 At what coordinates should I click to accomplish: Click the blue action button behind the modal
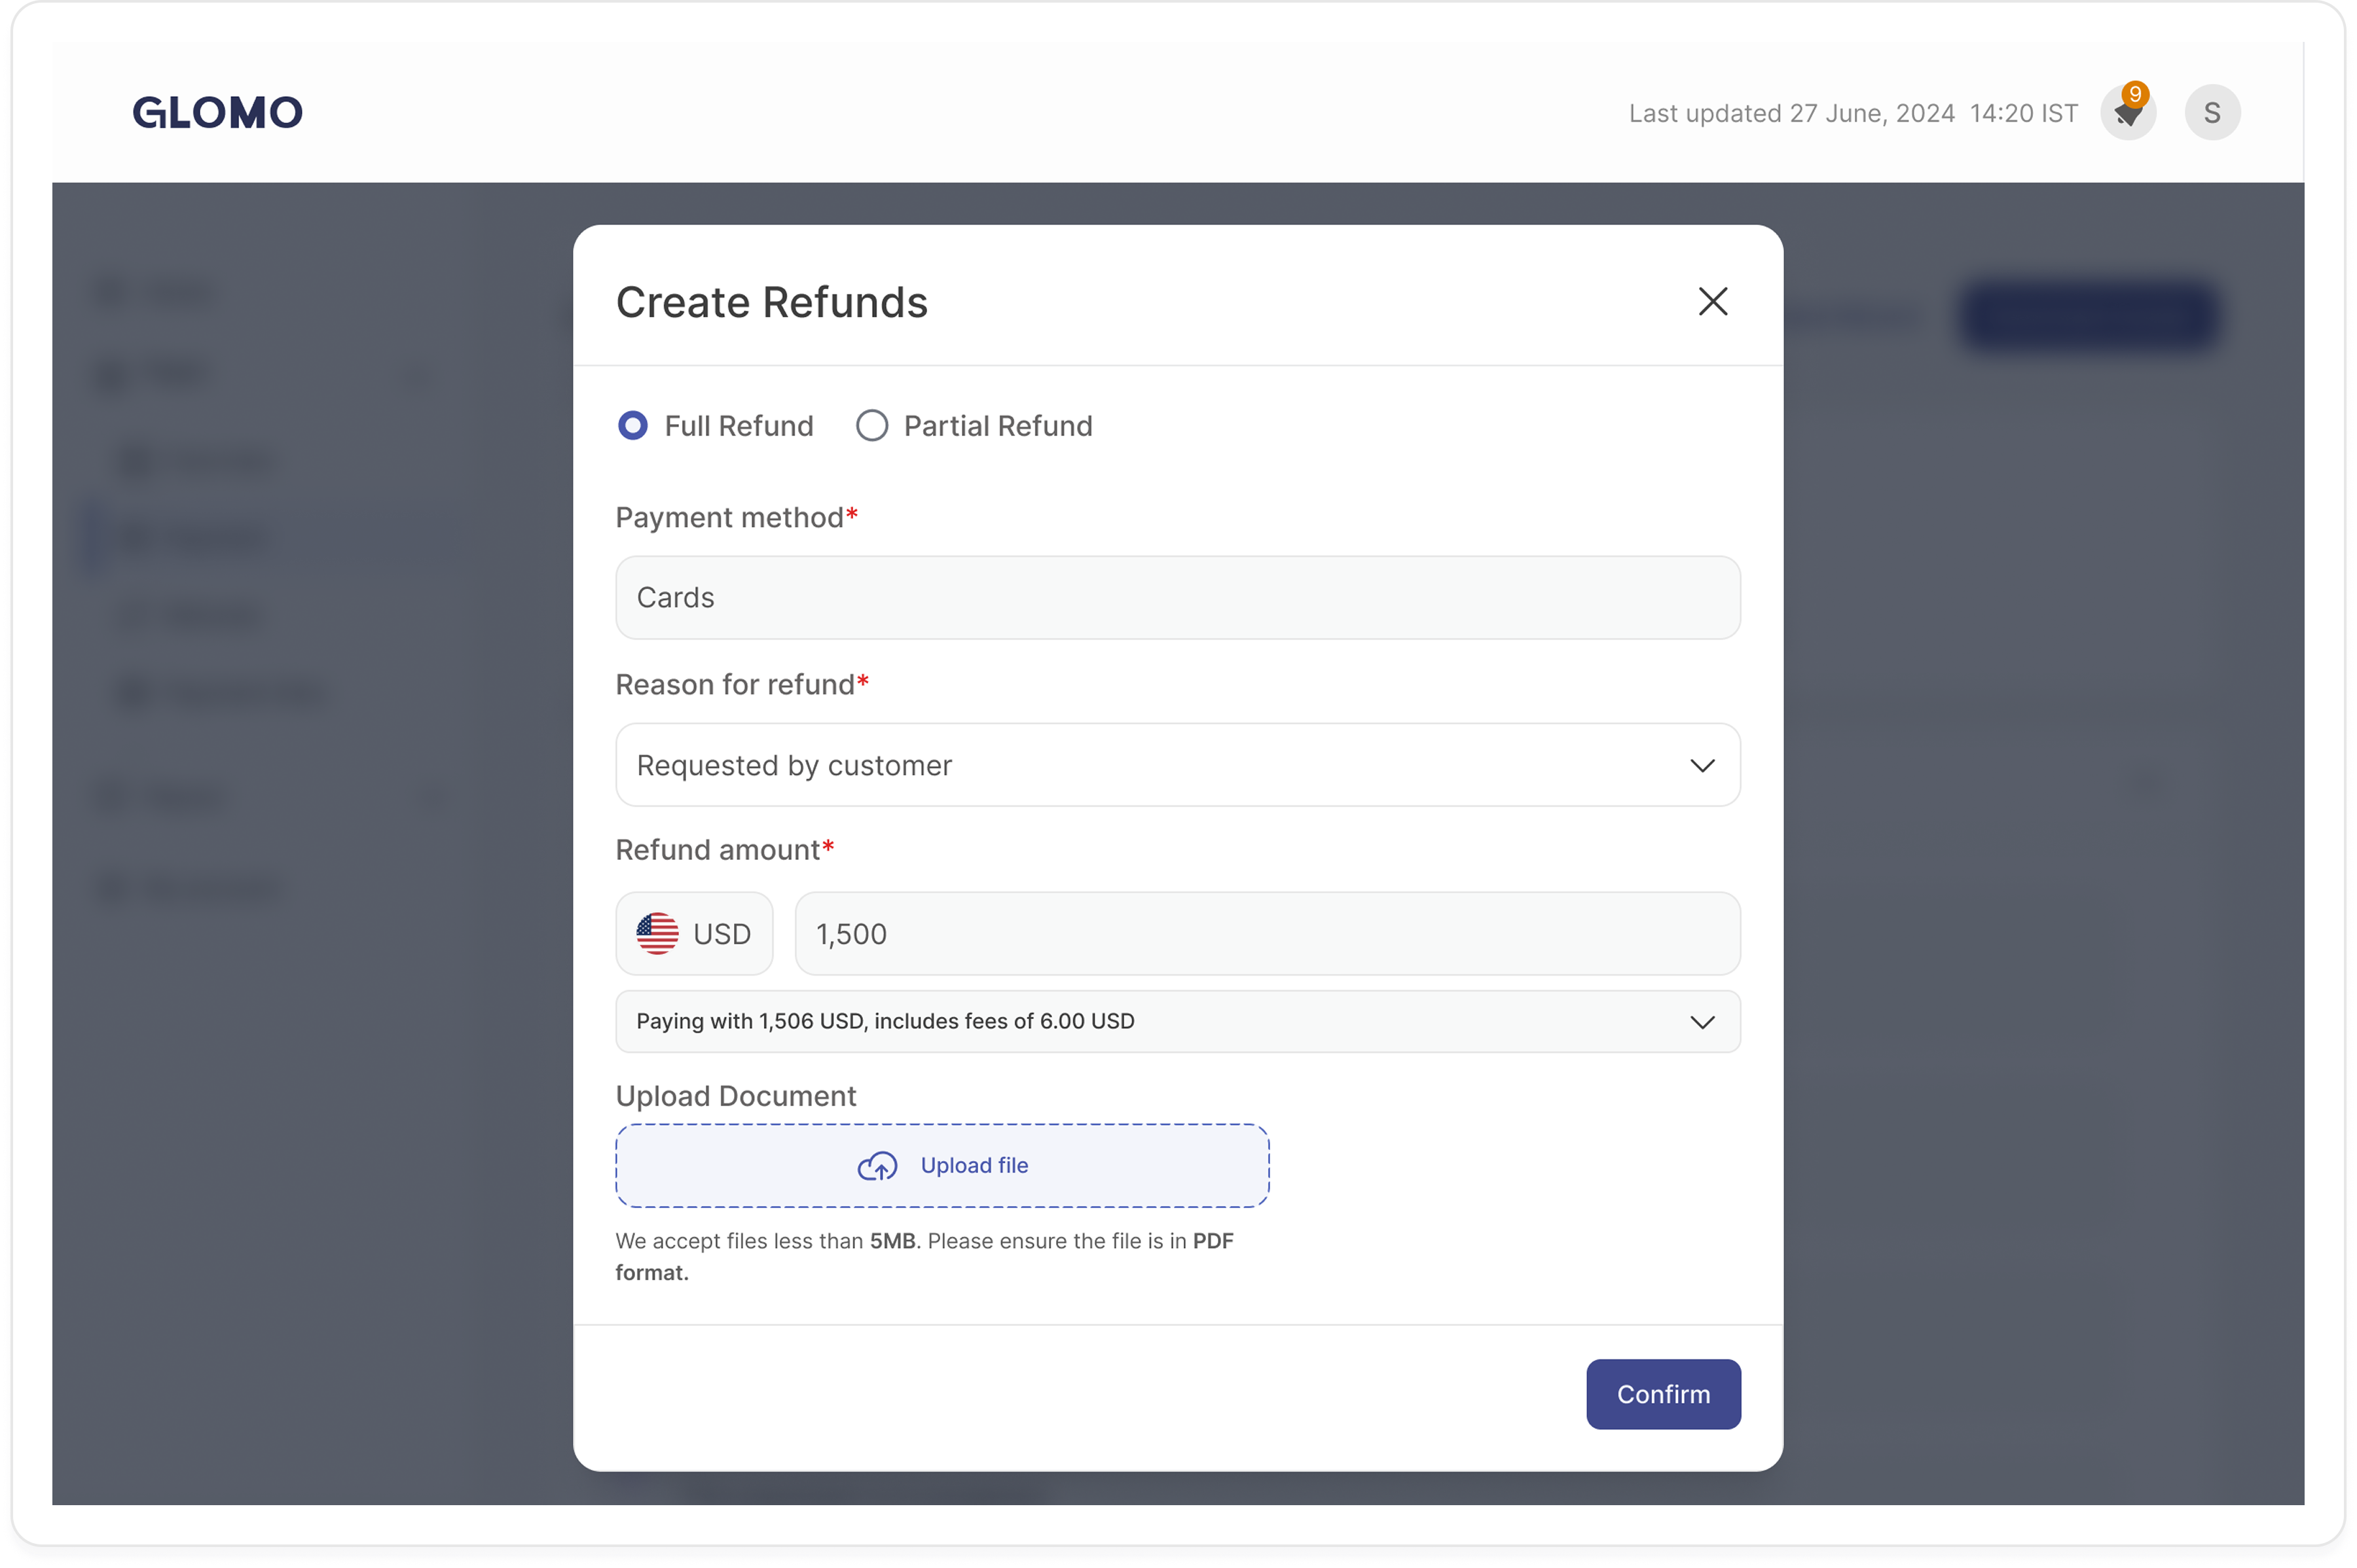[2089, 316]
